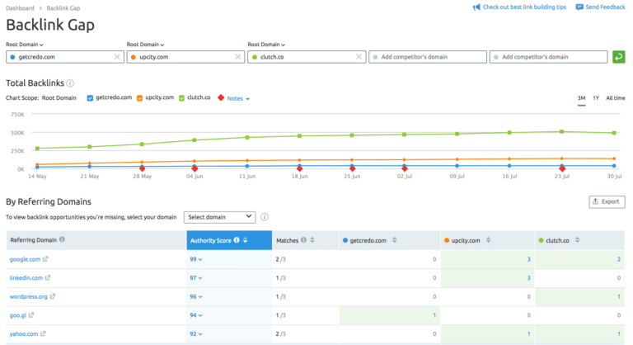Expand authority score 94 for goo.gl

(x=196, y=315)
